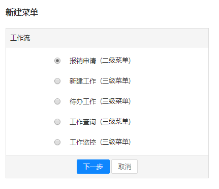
Task: Click the 工作流 panel header
Action: [107, 38]
